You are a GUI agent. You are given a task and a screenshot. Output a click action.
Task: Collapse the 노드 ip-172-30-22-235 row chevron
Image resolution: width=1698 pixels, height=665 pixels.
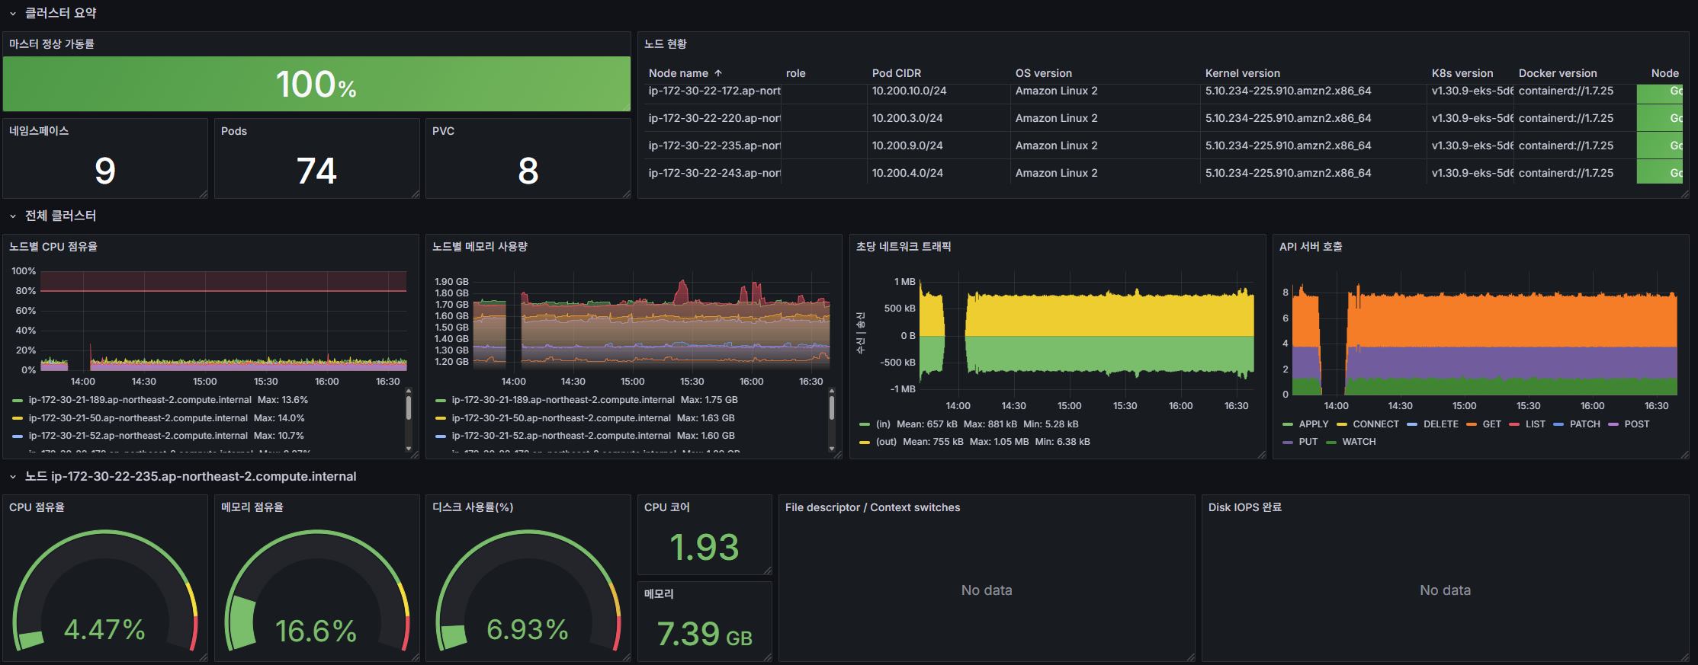13,477
